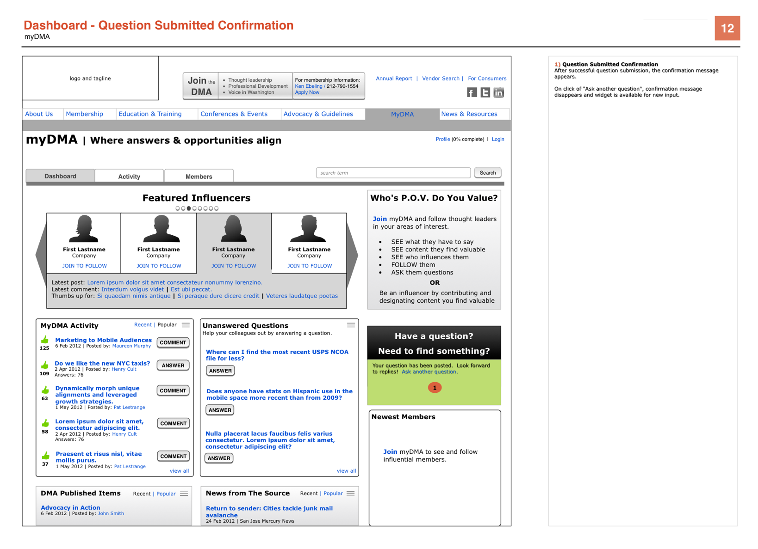Select the last carousel pagination dot
This screenshot has width=758, height=549.
coord(216,208)
